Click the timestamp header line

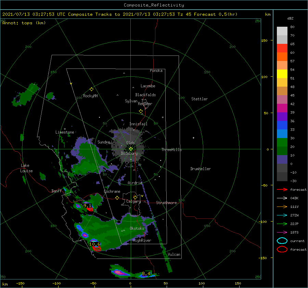120,14
